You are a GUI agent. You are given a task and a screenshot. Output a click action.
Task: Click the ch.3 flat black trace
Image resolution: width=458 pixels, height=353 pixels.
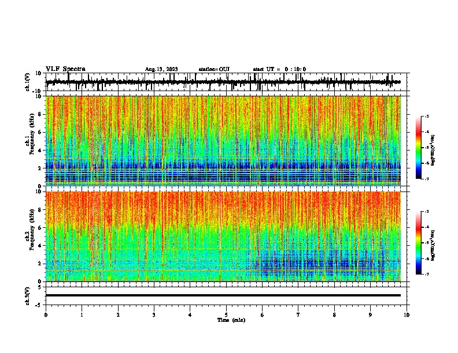223,295
